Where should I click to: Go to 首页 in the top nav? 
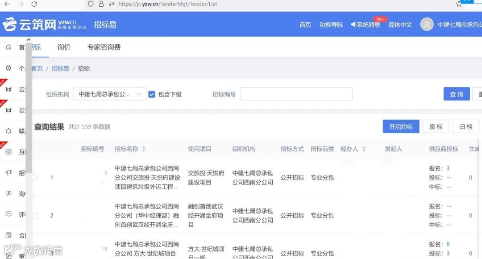pos(305,25)
